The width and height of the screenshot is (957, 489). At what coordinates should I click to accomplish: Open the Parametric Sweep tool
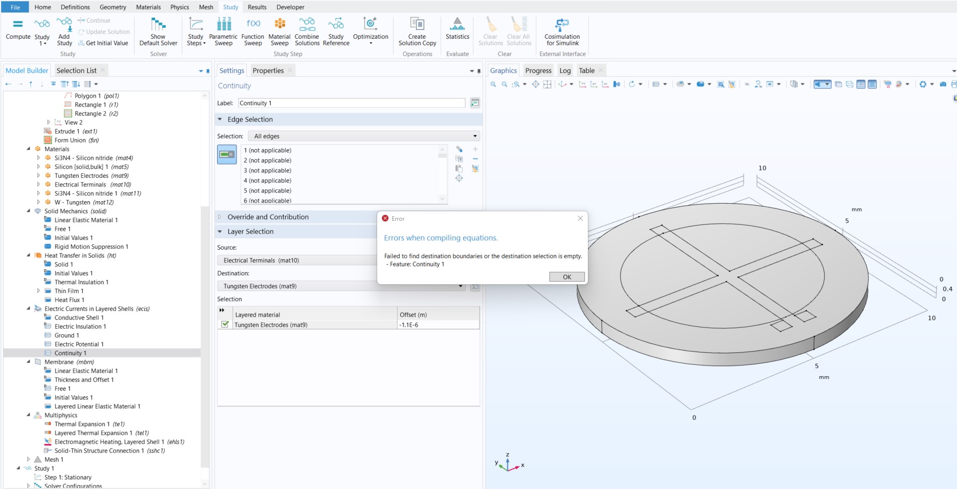[223, 31]
